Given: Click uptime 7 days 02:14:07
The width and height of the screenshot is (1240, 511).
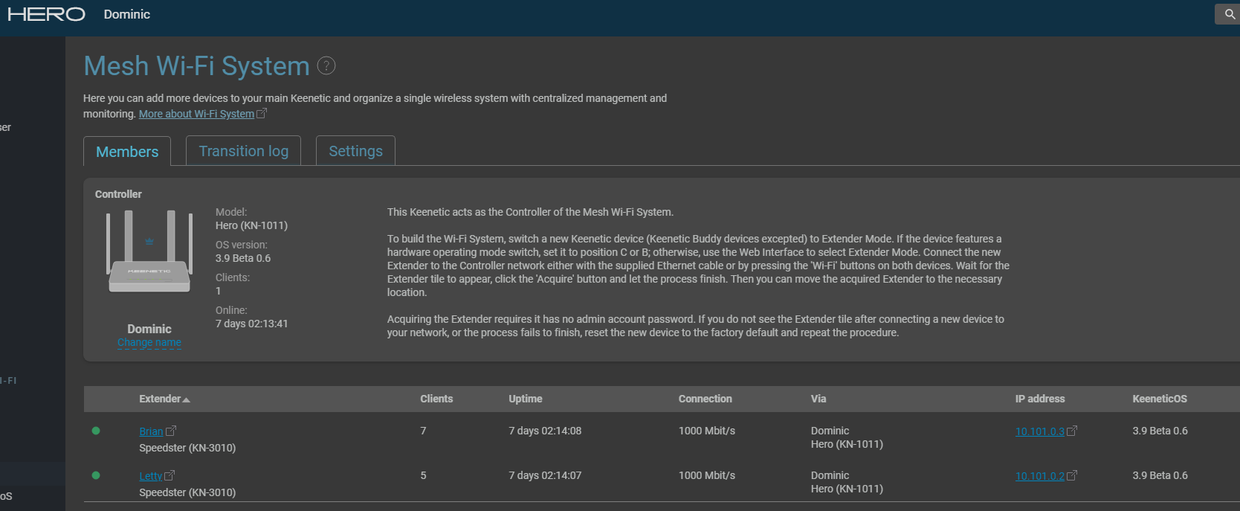Looking at the screenshot, I should [x=545, y=475].
